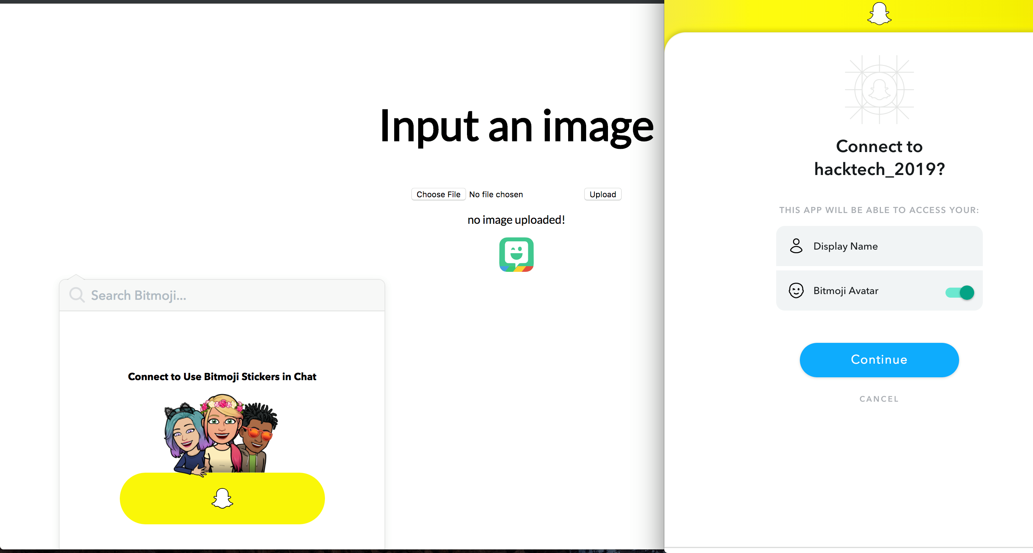Click CANCEL below Continue
Image resolution: width=1033 pixels, height=553 pixels.
pos(879,398)
